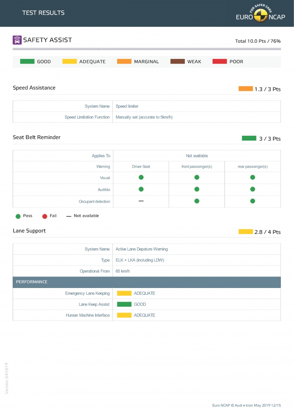Click 'ELK + LKA (including LDW)' type value
Image resolution: width=294 pixels, height=416 pixels.
(140, 260)
